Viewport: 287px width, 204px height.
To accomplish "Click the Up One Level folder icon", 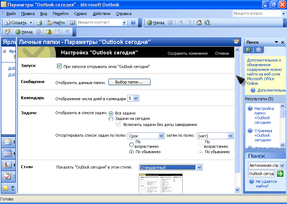I will 48,32.
